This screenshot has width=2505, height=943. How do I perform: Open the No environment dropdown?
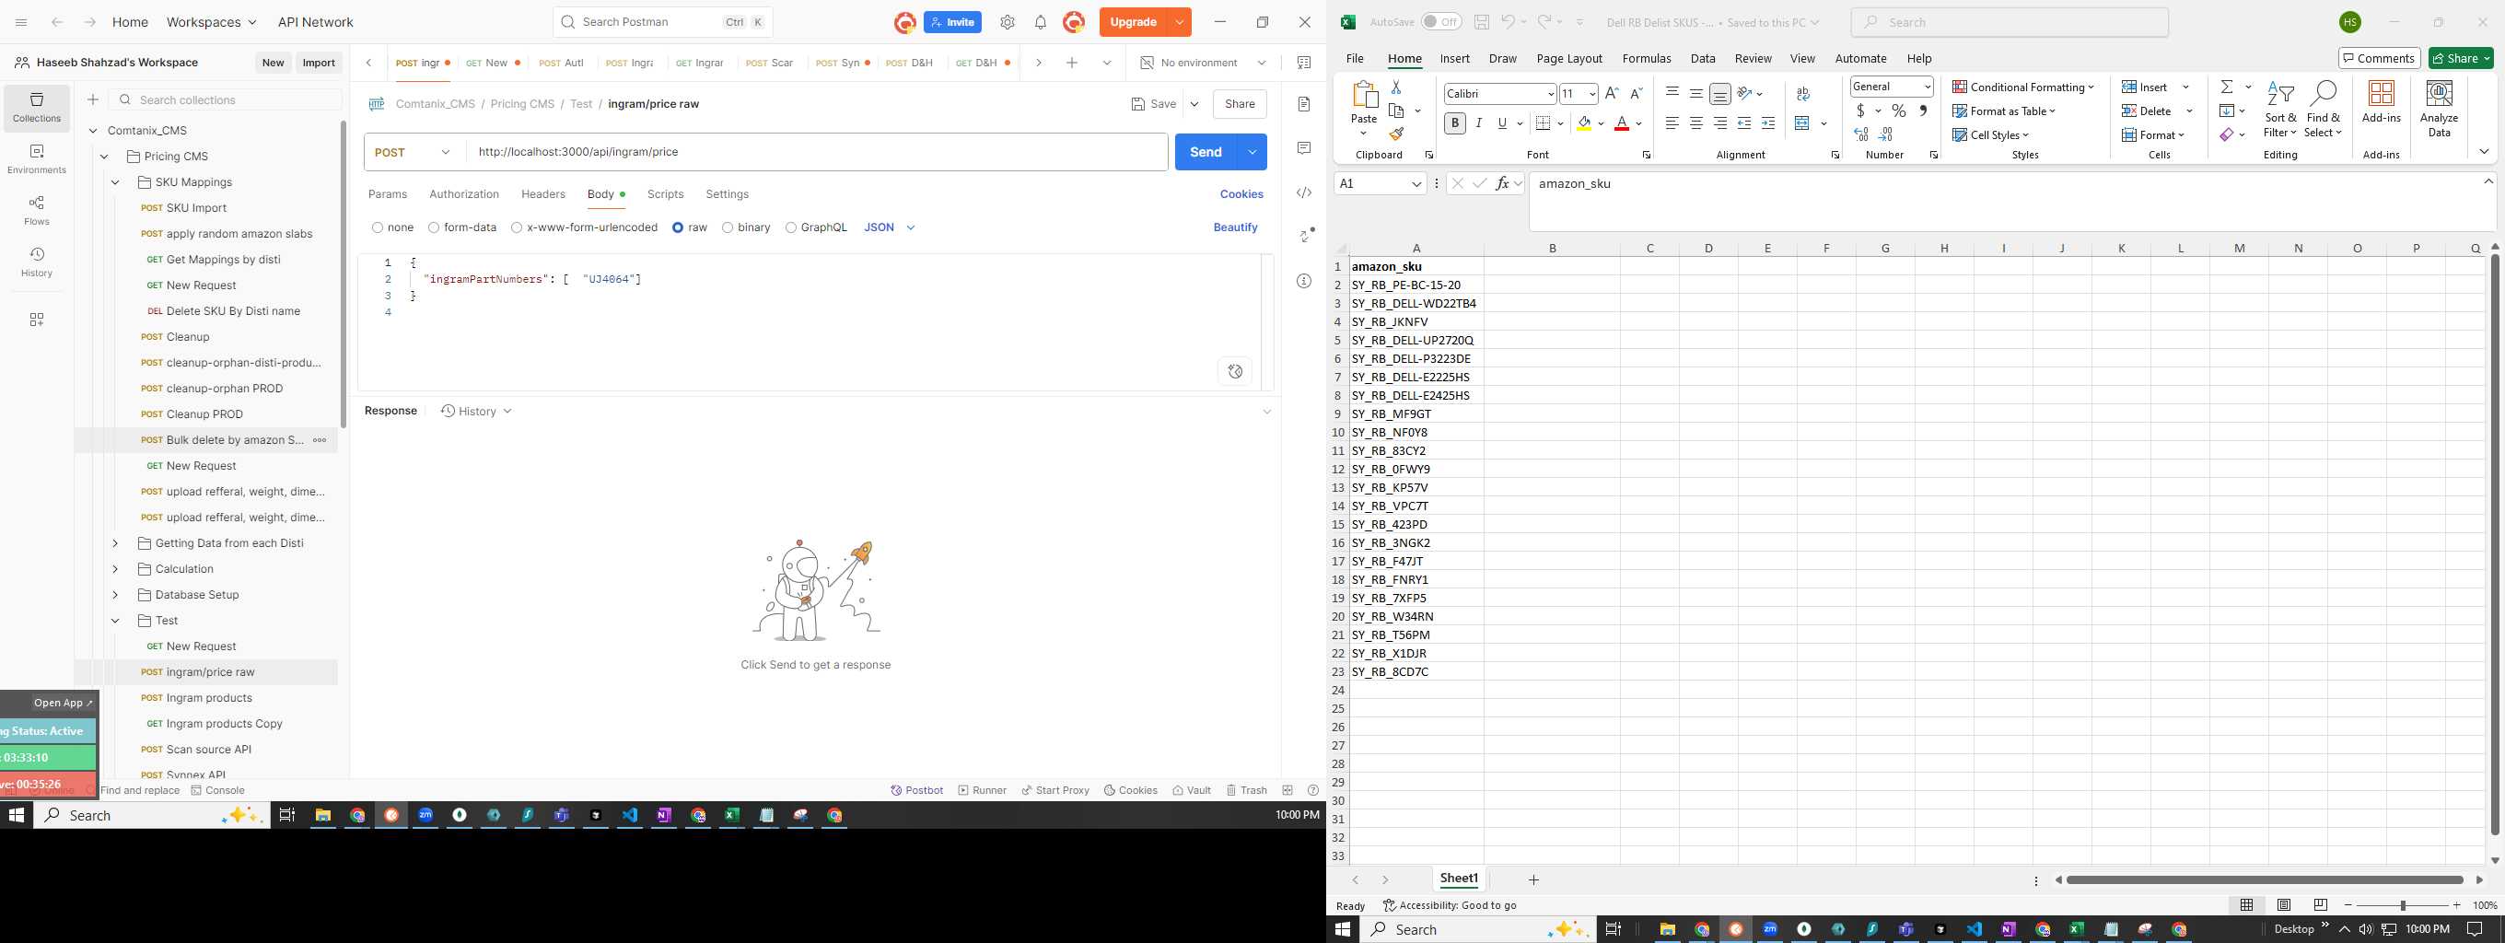tap(1203, 63)
